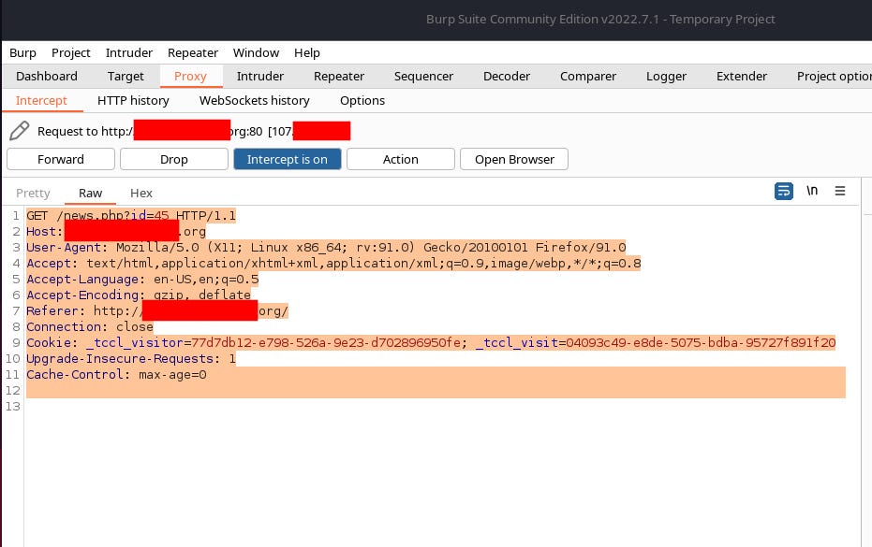Open the Extender tab
872x547 pixels.
click(x=742, y=76)
